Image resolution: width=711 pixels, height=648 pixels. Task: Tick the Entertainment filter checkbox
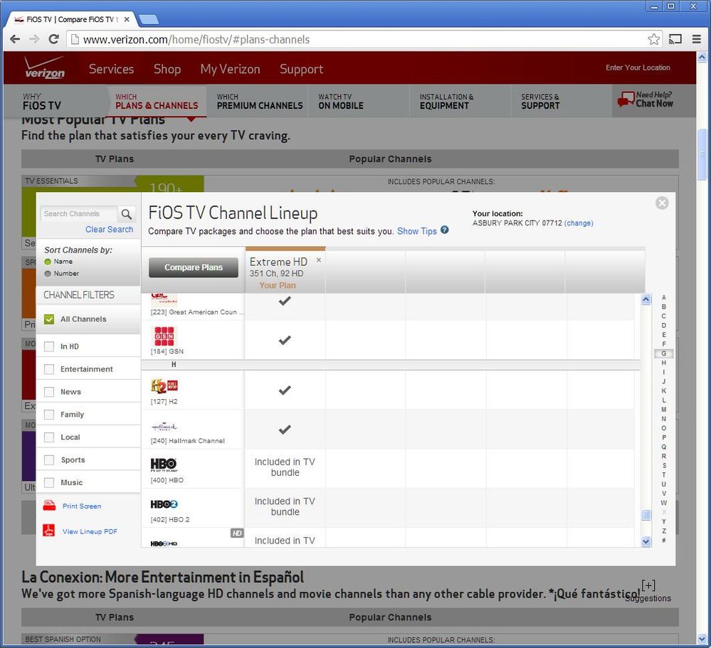click(49, 369)
